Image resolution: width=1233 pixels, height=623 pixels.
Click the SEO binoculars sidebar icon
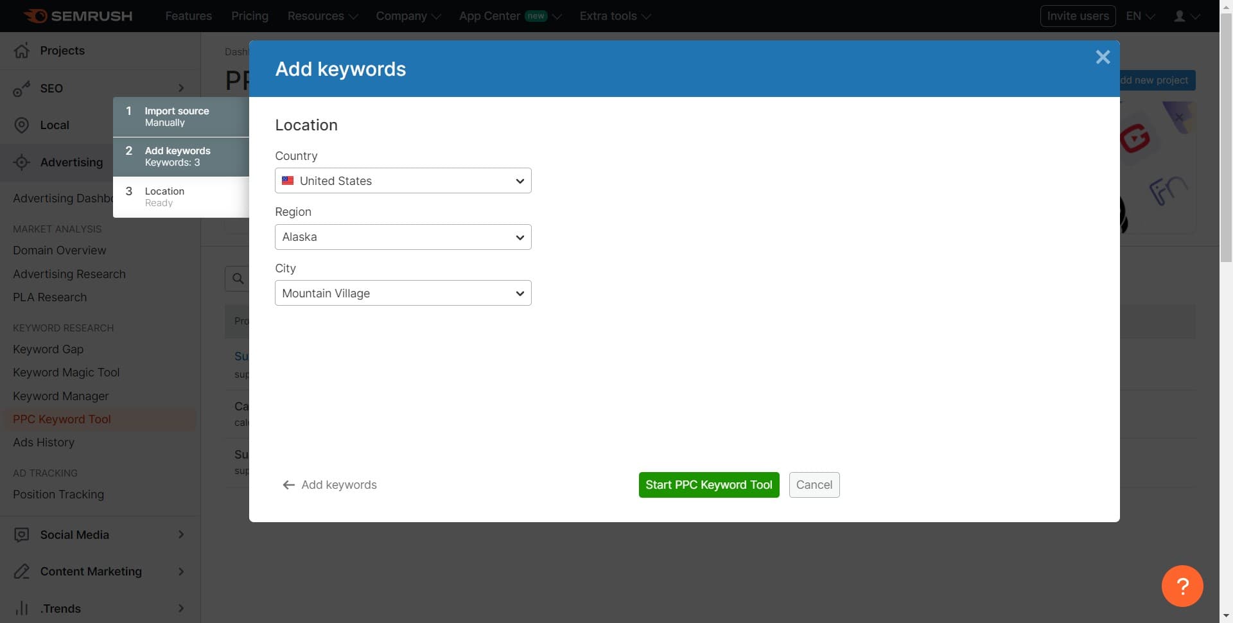22,89
